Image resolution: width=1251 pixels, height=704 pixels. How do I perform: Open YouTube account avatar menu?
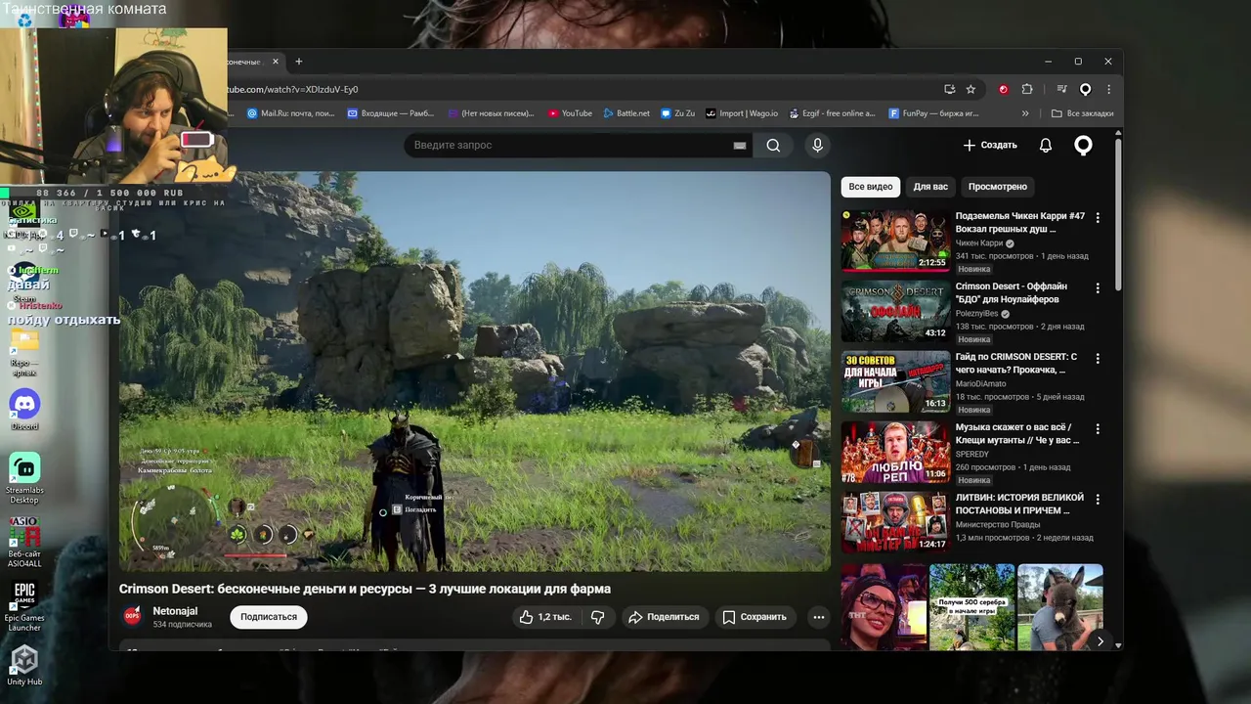point(1083,145)
